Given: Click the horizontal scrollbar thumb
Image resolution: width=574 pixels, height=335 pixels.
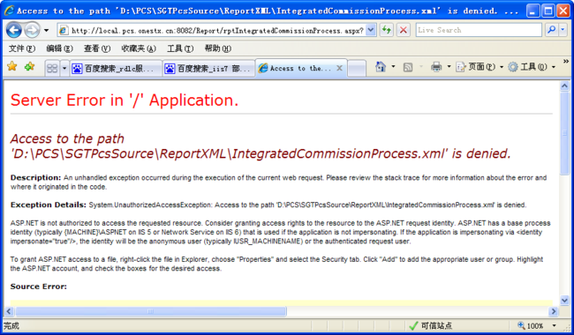Looking at the screenshot, I should [x=151, y=311].
